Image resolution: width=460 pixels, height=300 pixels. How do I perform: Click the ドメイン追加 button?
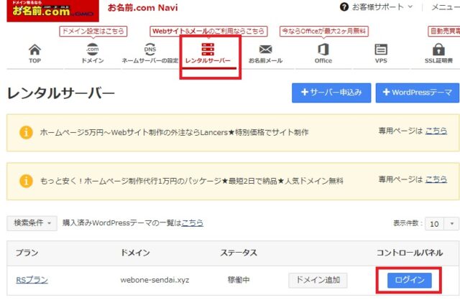coord(318,280)
